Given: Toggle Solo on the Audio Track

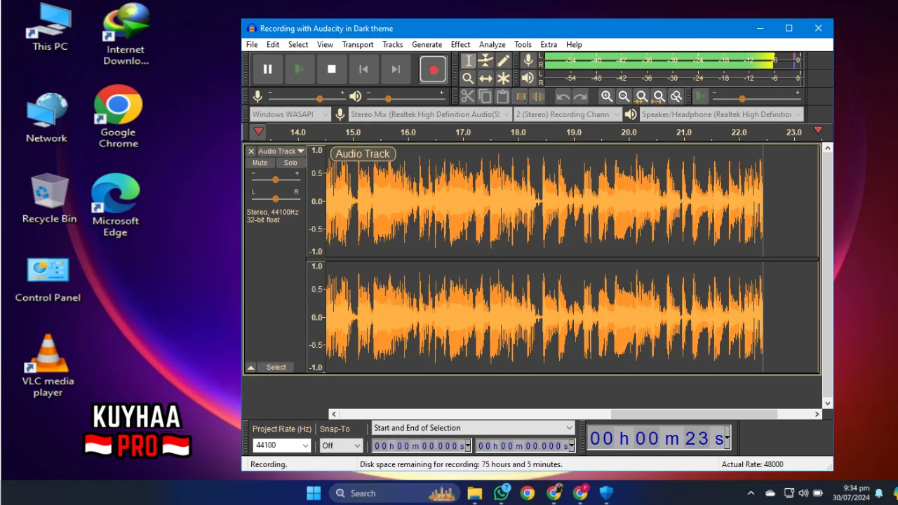Looking at the screenshot, I should 290,163.
